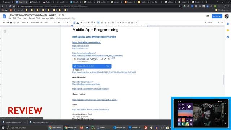Copy link in link preview popup
This screenshot has width=231, height=130.
101,59
